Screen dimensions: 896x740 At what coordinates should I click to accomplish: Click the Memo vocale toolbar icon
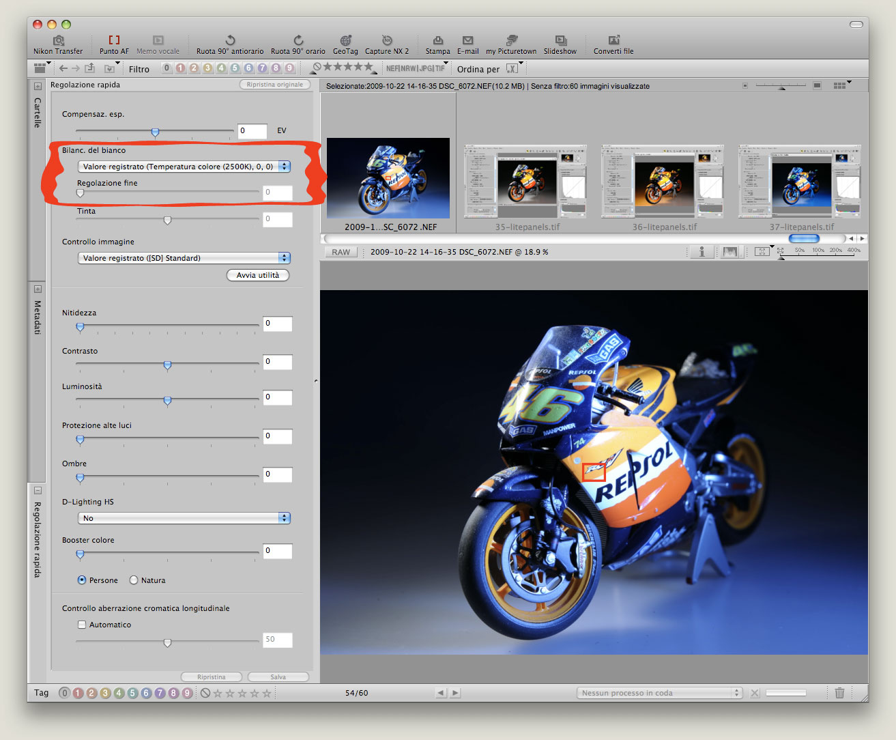pos(158,40)
